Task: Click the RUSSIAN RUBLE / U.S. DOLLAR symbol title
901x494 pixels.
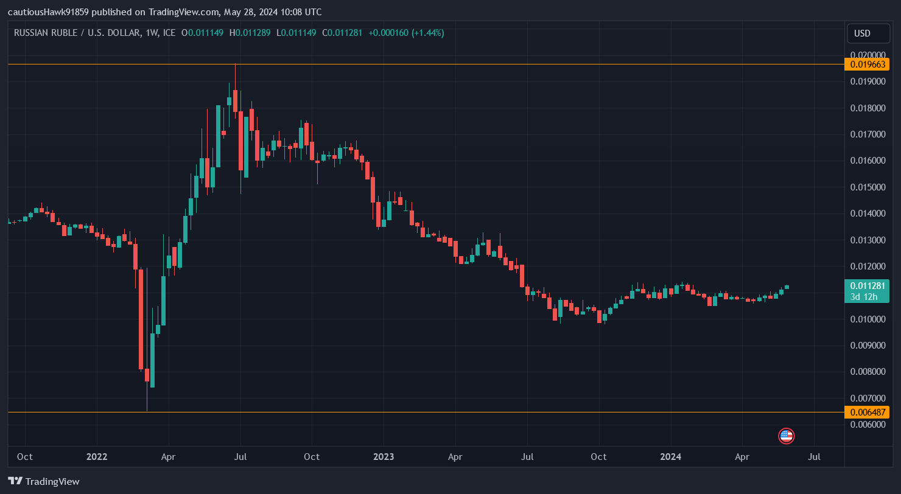Action: [77, 33]
